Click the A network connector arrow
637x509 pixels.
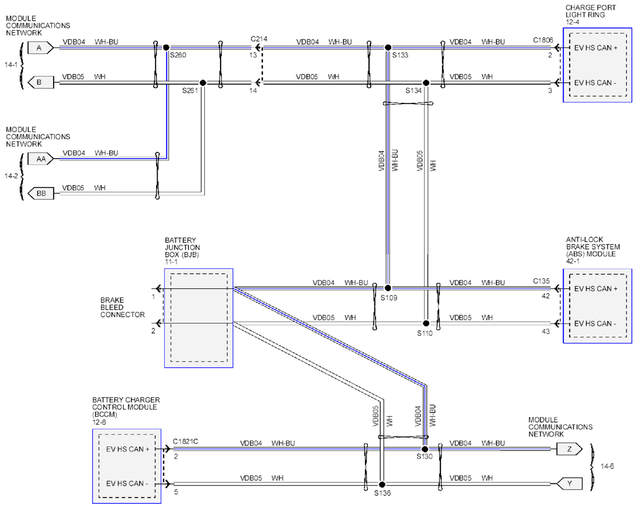tap(41, 48)
